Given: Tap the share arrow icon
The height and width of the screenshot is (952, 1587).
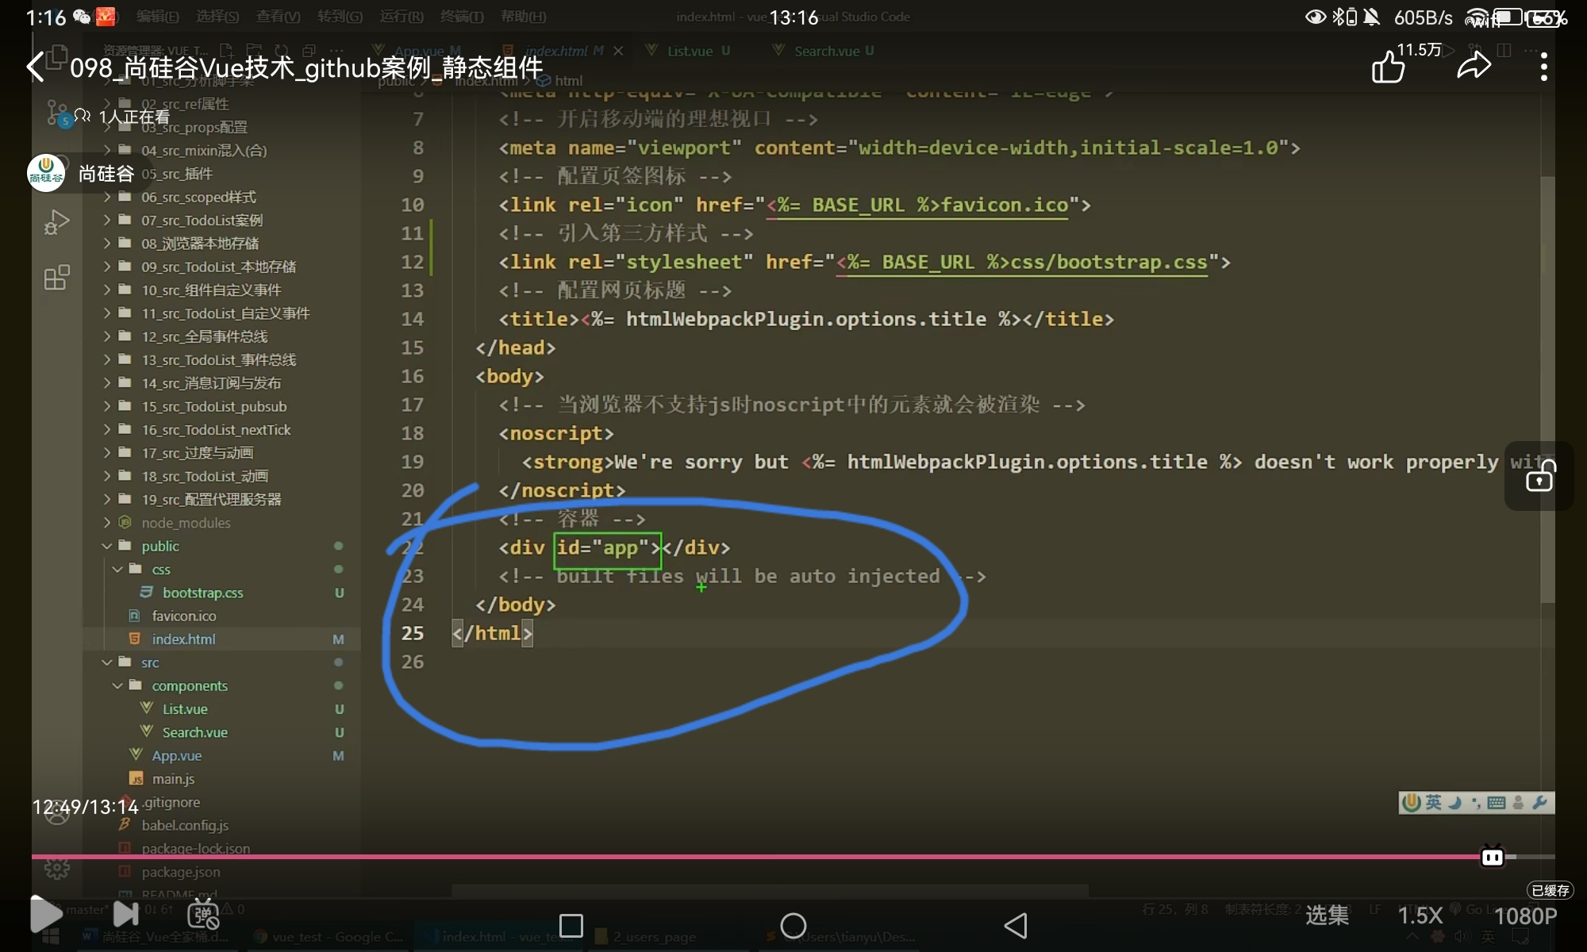Looking at the screenshot, I should point(1474,67).
